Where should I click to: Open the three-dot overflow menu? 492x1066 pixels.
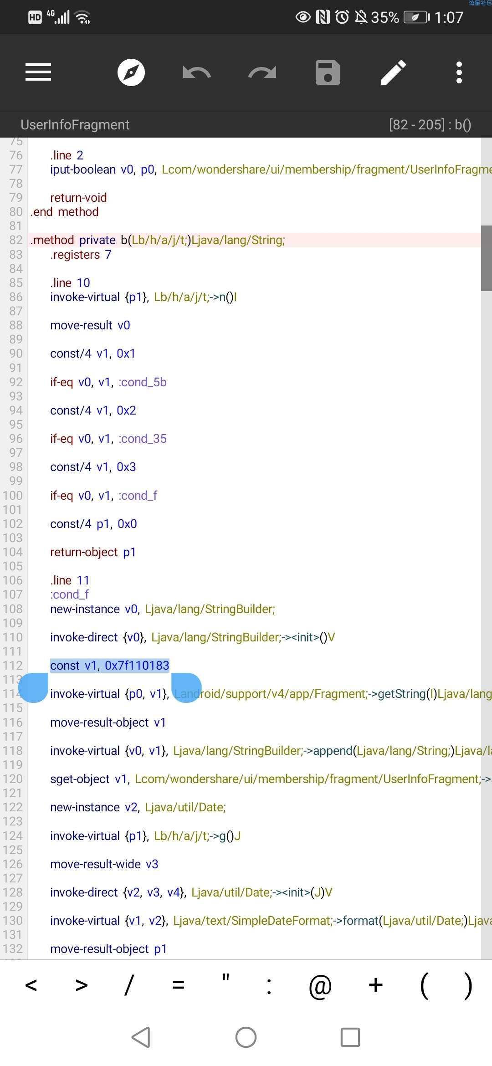click(x=459, y=72)
